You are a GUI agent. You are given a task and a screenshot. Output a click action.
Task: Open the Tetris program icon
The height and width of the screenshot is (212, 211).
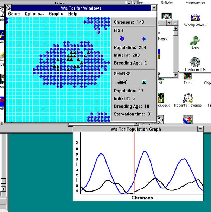coord(187,77)
